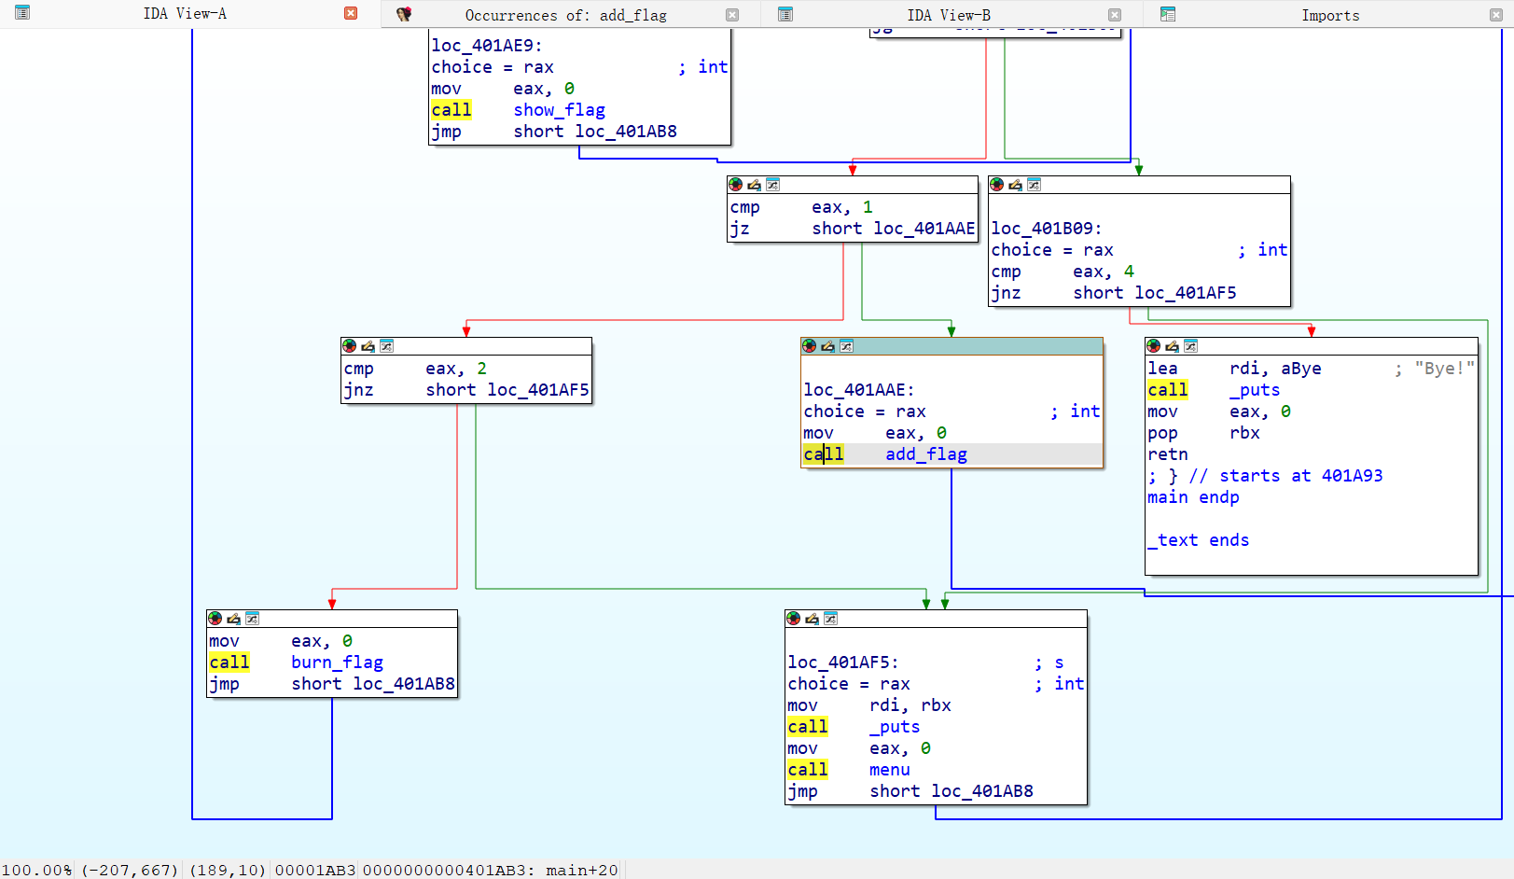Close the Imports tab

tap(1496, 15)
